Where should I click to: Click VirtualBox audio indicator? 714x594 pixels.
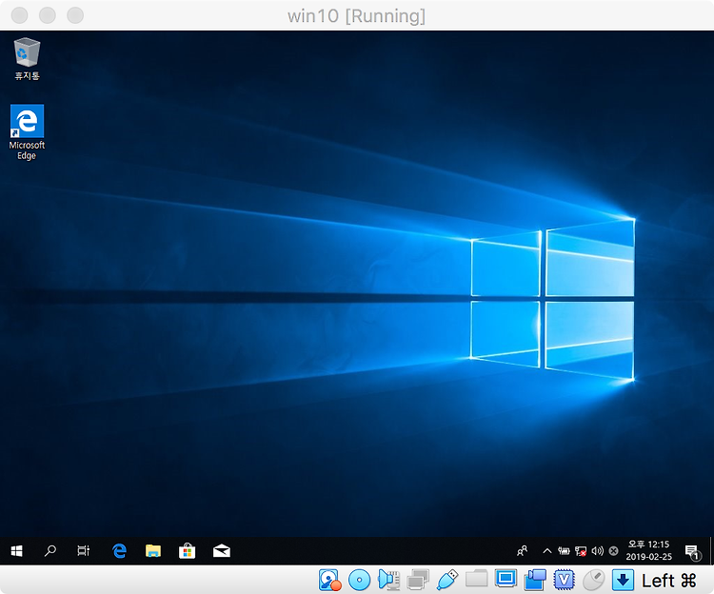pyautogui.click(x=388, y=580)
